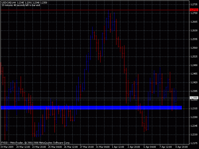Click the 1.2630 price axis label
Screen dimensions: 199x149
point(194,30)
